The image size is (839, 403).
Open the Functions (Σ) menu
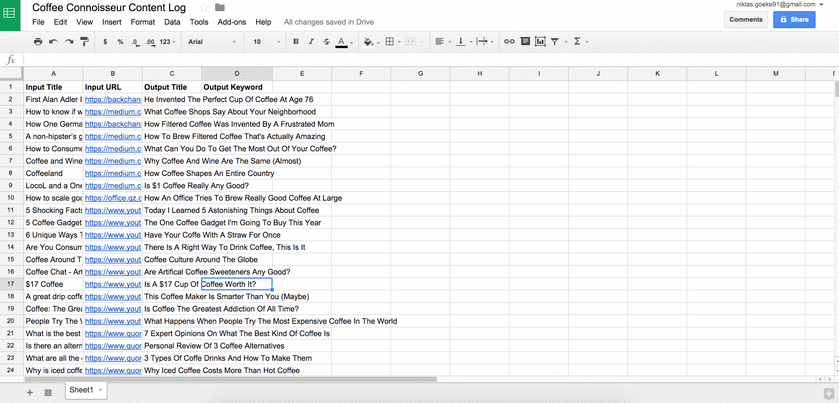point(578,41)
